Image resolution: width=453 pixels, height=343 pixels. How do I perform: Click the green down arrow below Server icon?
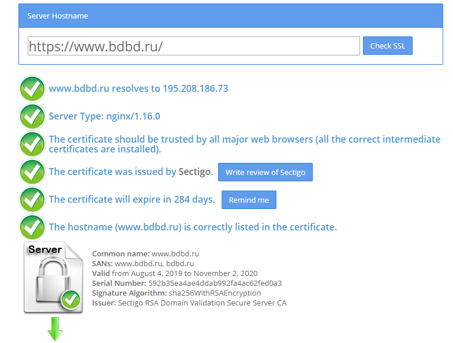(55, 329)
